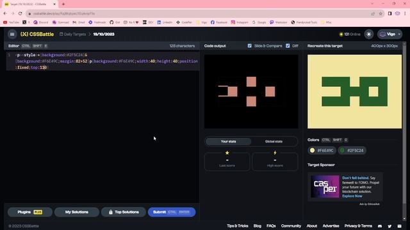410x230 pixels.
Task: Toggle the Slide & Compare checkbox
Action: pos(249,45)
